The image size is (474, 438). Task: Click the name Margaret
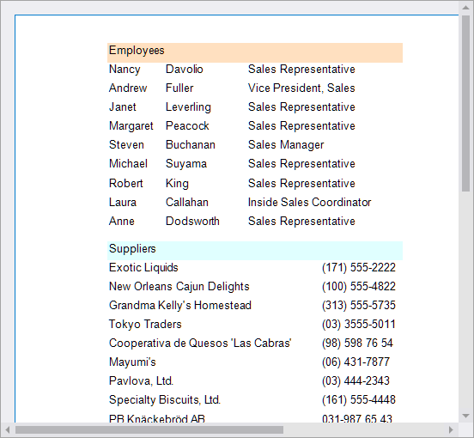131,126
